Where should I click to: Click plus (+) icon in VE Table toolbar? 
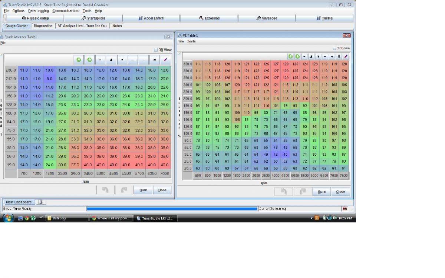point(332,56)
